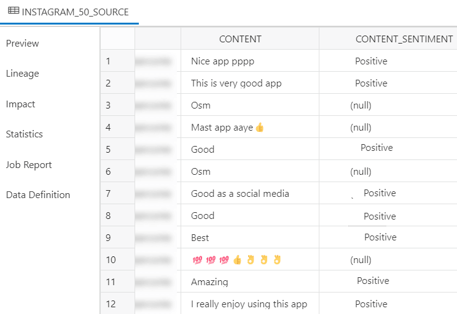Select the "This is very good app" cell
457x314 pixels.
click(236, 83)
